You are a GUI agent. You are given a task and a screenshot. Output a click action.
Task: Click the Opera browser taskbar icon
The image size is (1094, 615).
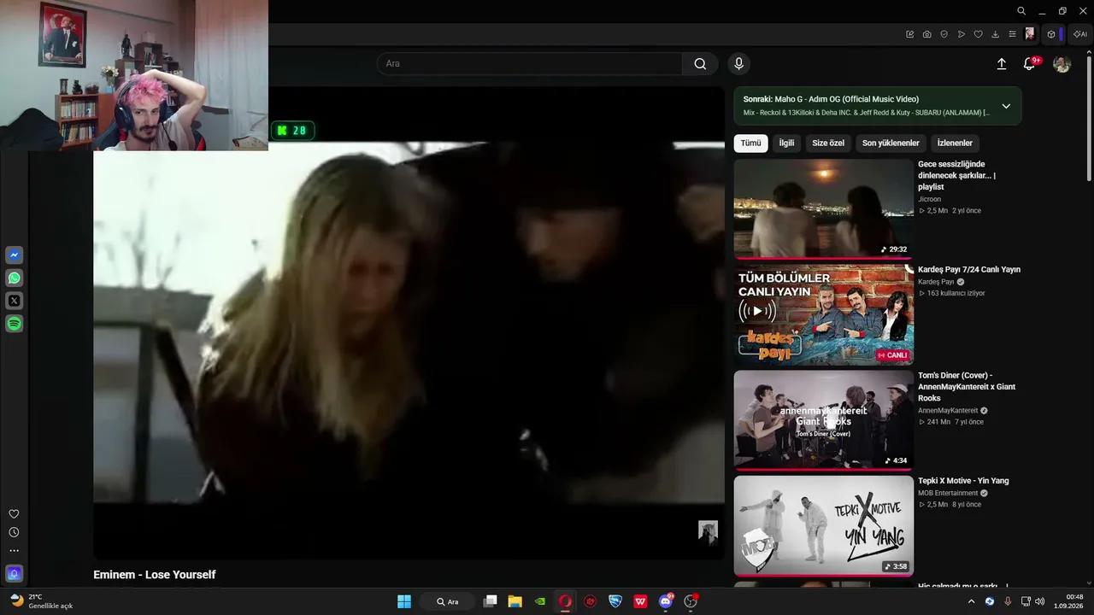(565, 601)
